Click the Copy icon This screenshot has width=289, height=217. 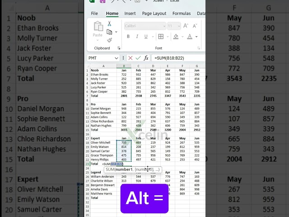click(x=109, y=32)
